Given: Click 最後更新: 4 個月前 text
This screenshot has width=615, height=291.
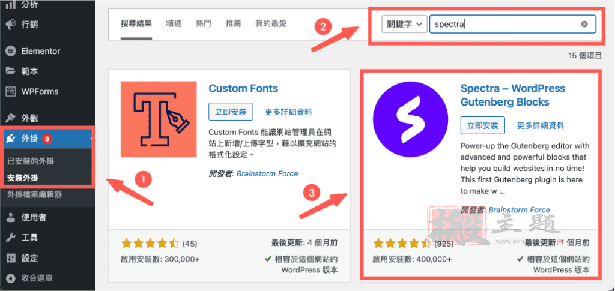Looking at the screenshot, I should click(304, 243).
